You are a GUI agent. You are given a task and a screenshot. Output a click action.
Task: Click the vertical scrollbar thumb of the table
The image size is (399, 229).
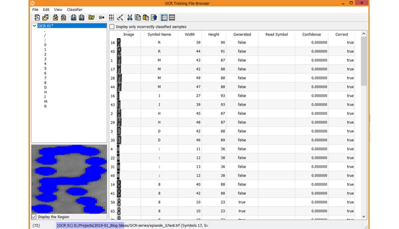coord(364,61)
